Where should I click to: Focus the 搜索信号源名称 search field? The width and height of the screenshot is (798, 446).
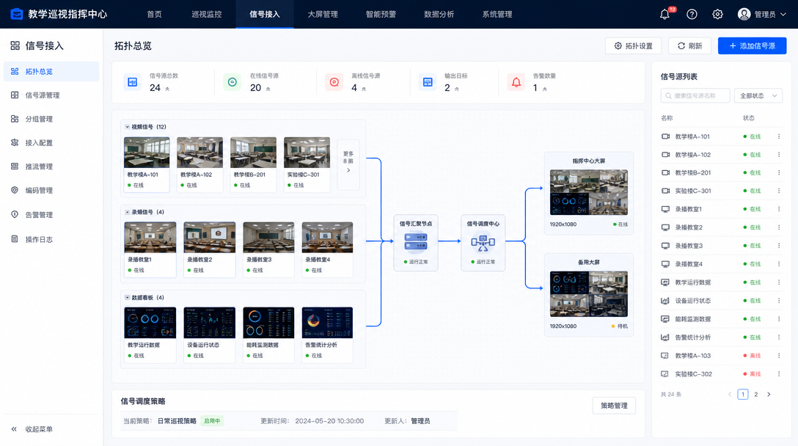coord(695,95)
